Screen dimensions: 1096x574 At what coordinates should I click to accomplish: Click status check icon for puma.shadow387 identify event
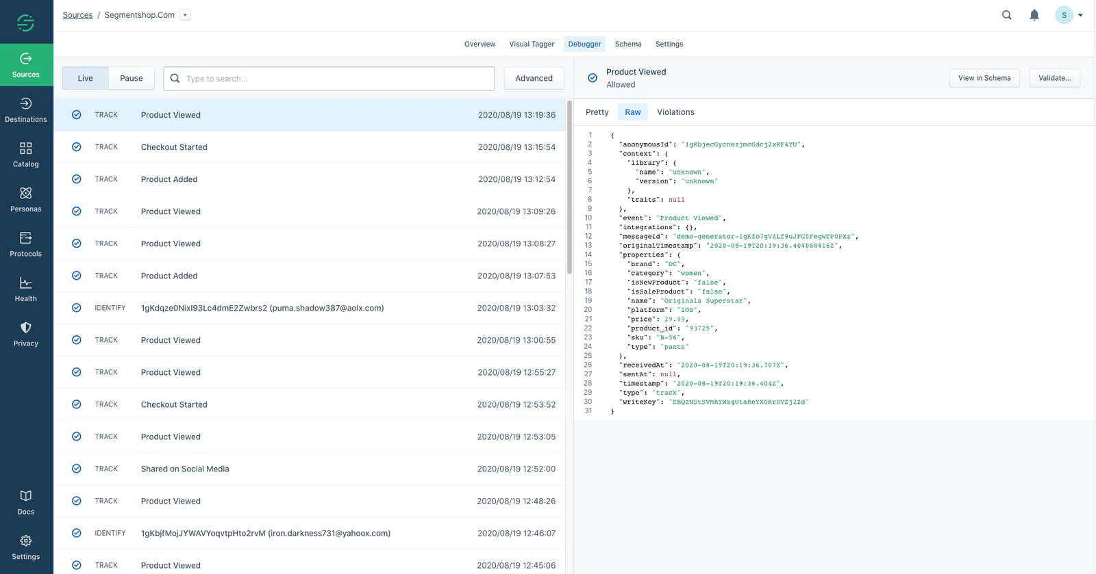point(77,308)
